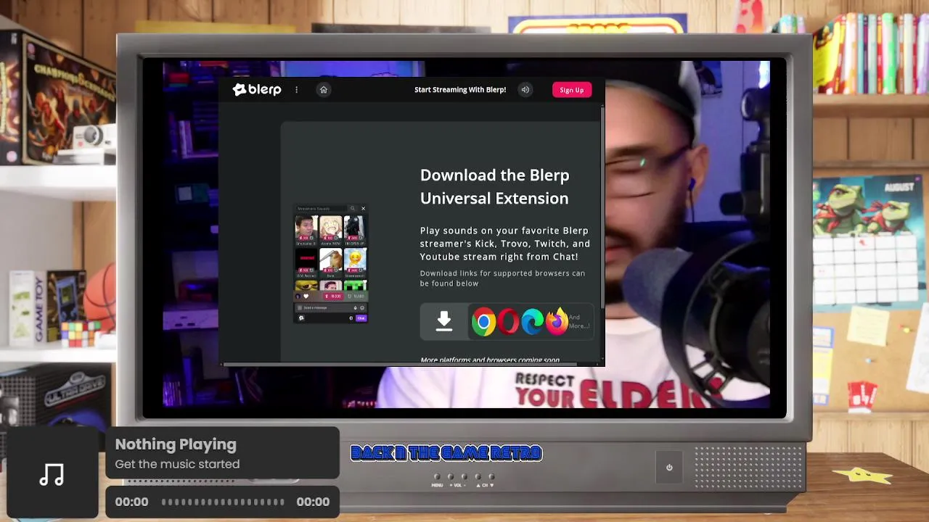
Task: Choose the red Opera browser icon
Action: point(508,322)
